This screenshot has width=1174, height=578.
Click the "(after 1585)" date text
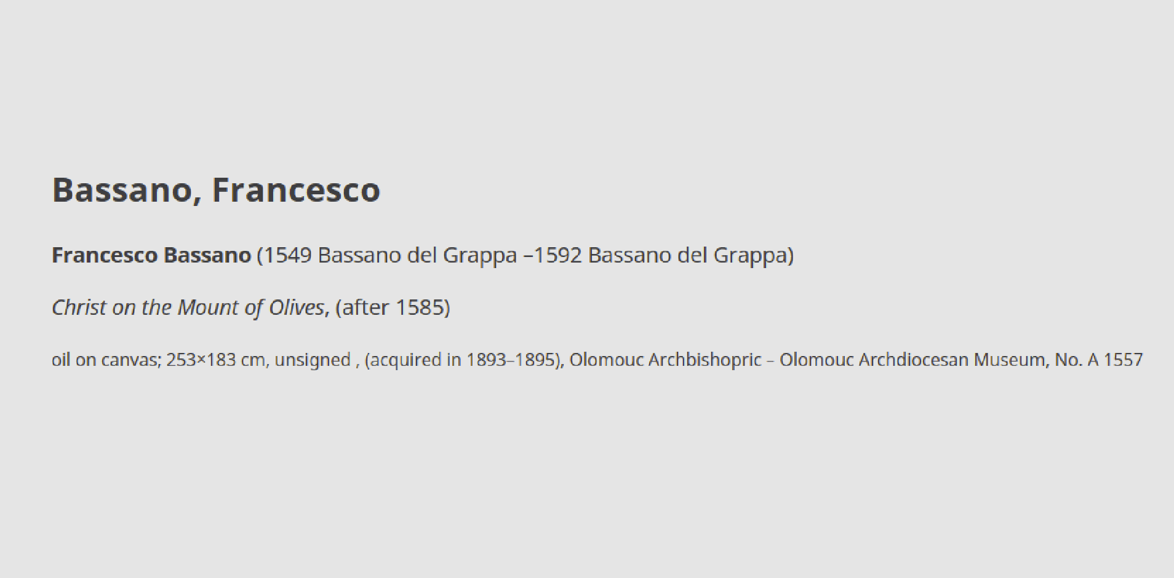(x=393, y=307)
